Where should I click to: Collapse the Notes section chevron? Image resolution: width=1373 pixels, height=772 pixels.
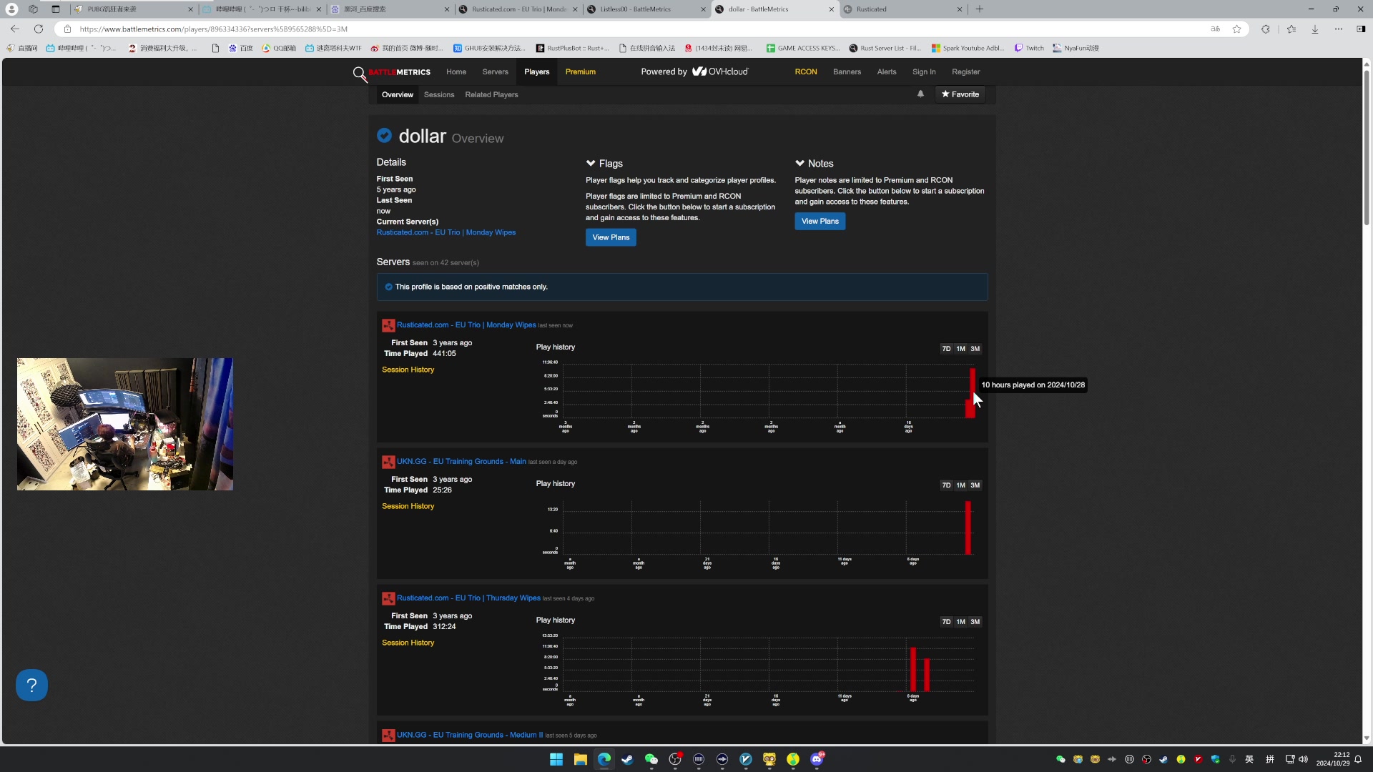point(799,164)
